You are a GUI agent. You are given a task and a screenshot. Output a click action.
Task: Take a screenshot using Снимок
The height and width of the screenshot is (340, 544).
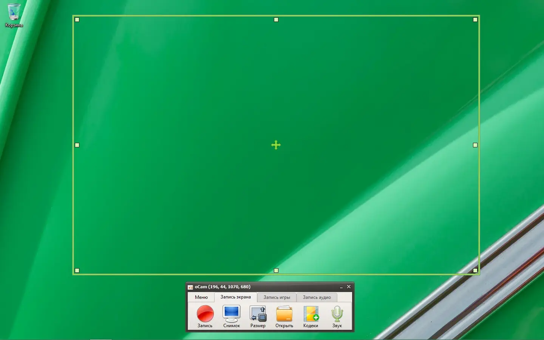pyautogui.click(x=232, y=317)
